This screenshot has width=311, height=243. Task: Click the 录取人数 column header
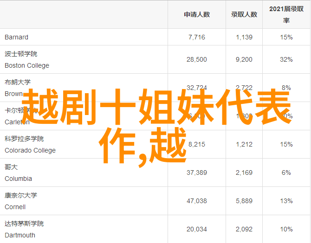(244, 14)
